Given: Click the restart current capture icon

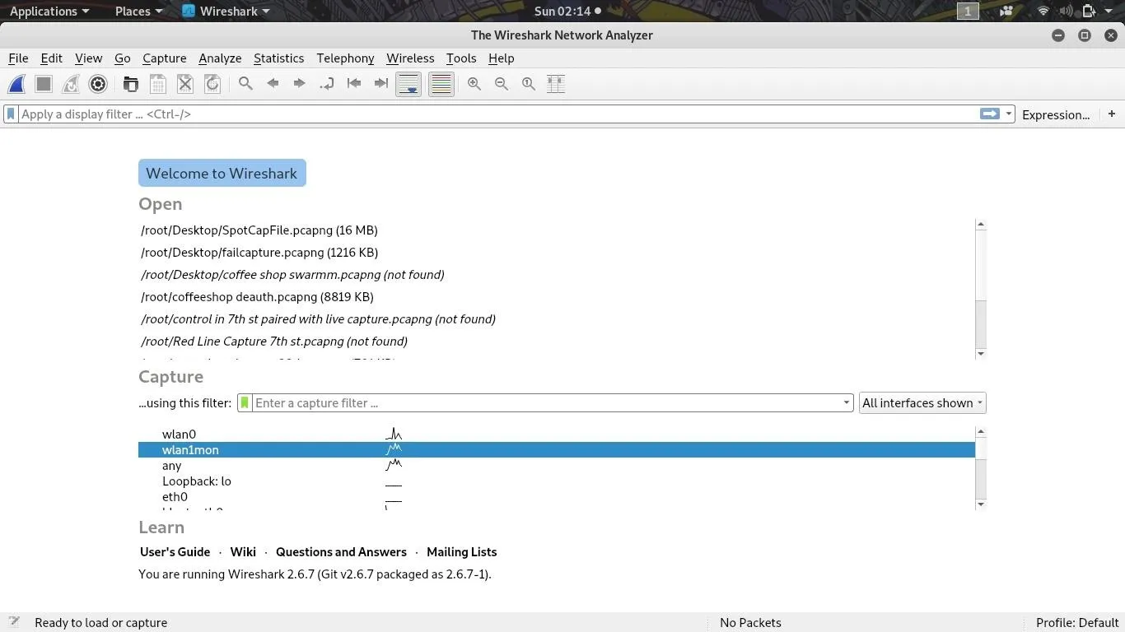Looking at the screenshot, I should pos(71,84).
